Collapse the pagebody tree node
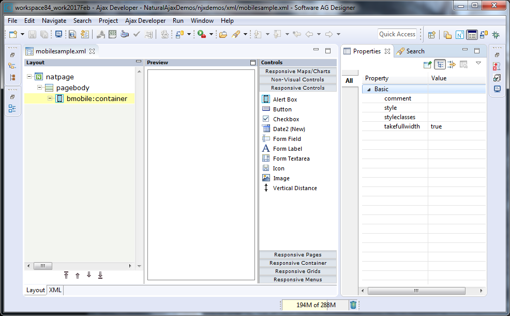The image size is (510, 316). coord(40,88)
